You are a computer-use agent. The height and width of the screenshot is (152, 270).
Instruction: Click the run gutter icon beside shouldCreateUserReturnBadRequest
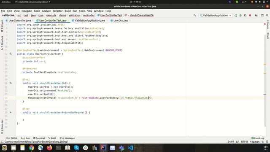point(11,112)
